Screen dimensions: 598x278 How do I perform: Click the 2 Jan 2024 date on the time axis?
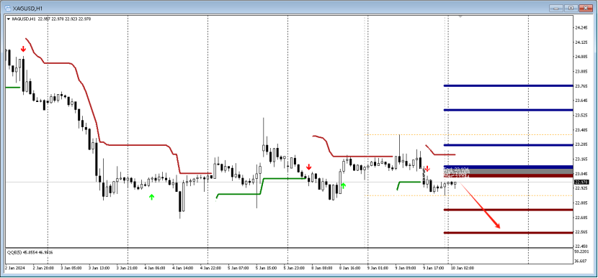point(14,268)
